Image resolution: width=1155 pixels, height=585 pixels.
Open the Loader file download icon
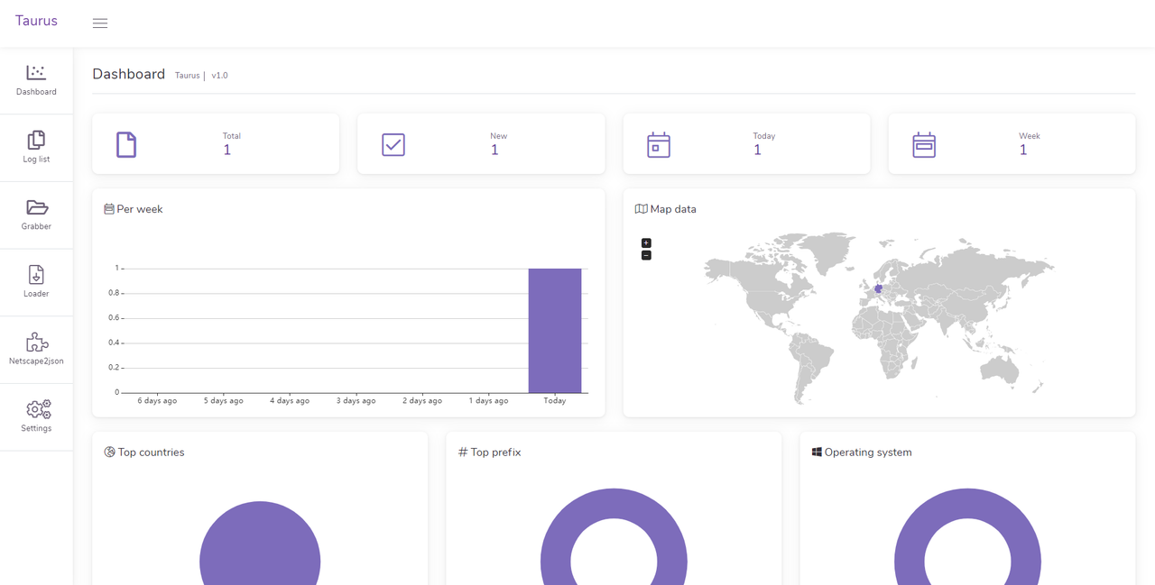[x=36, y=274]
